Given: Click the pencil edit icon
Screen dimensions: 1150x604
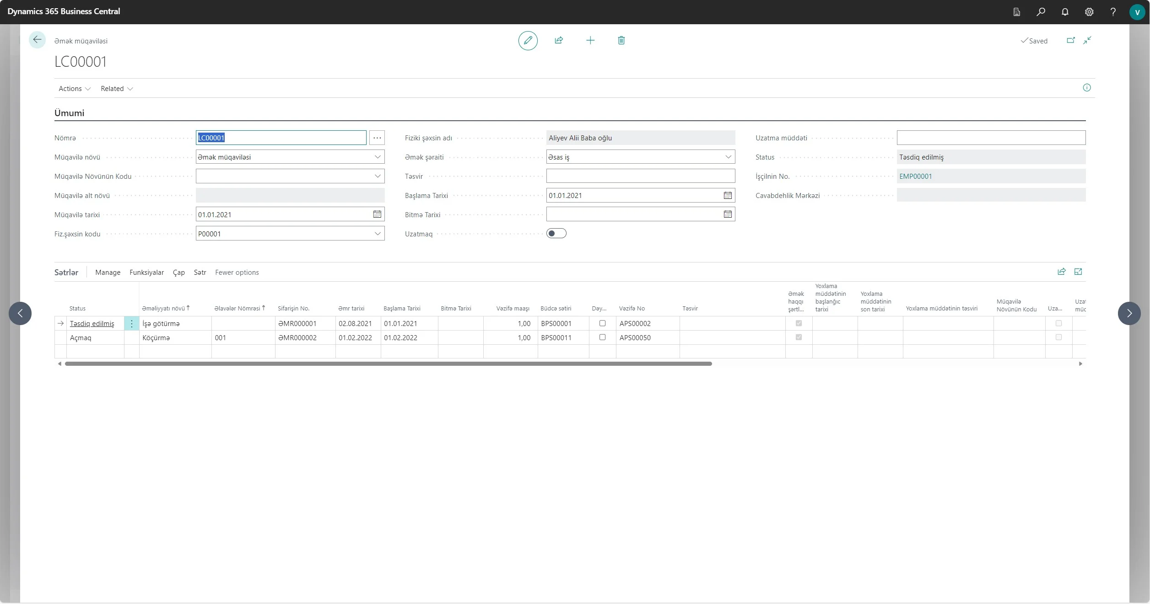Looking at the screenshot, I should click(x=528, y=41).
